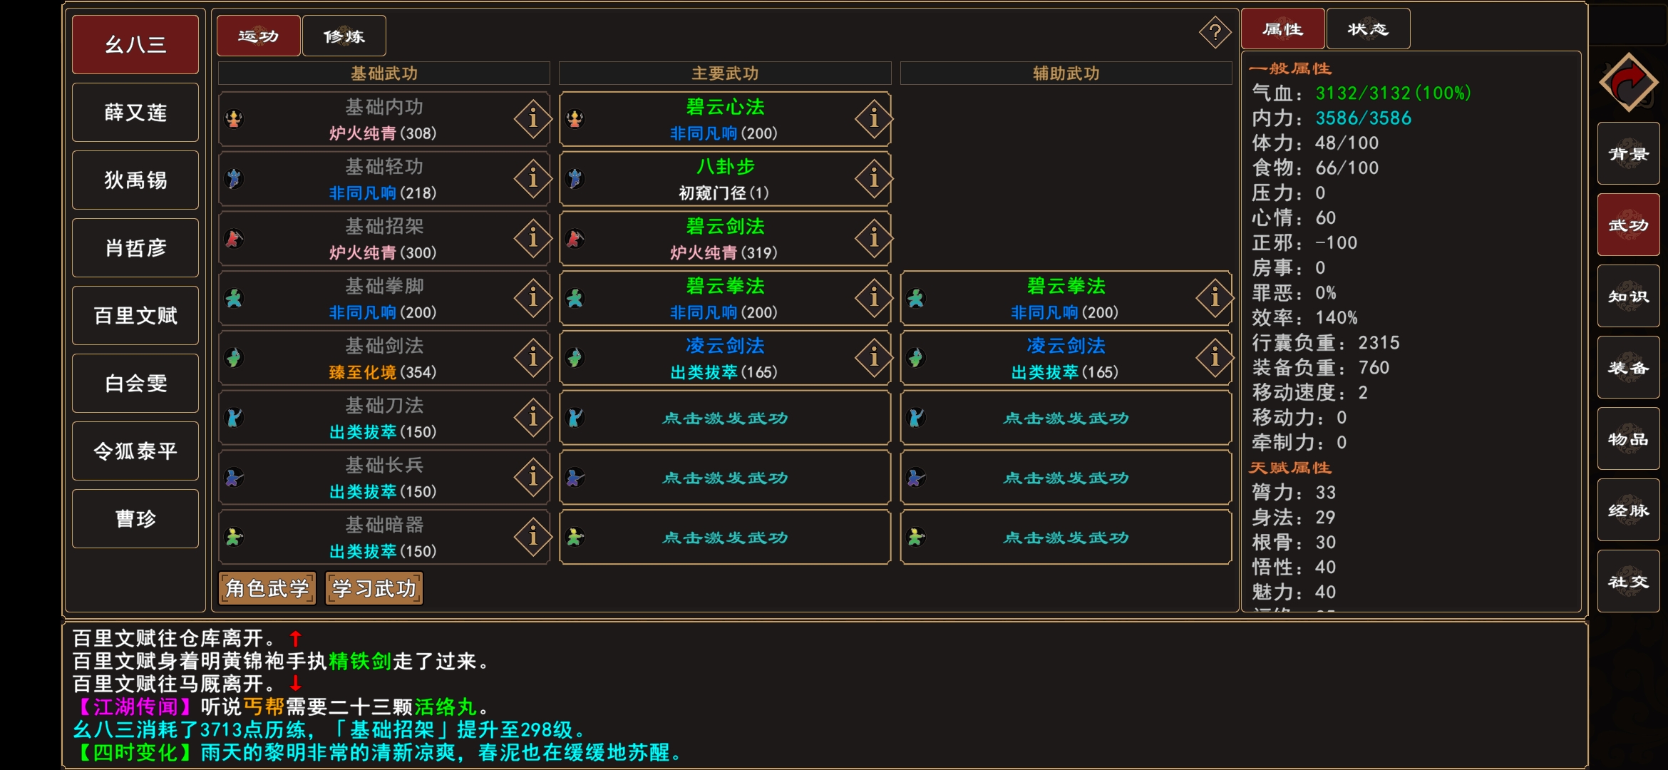Show info for 基础拳脚
The height and width of the screenshot is (770, 1668).
point(532,298)
